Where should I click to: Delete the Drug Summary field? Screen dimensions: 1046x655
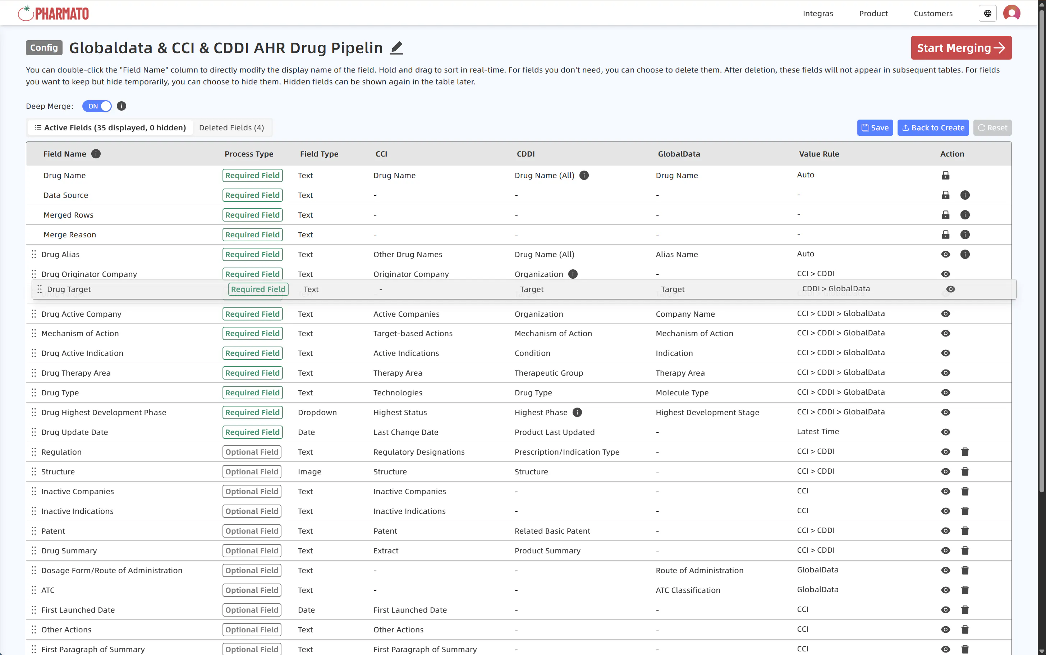pyautogui.click(x=965, y=551)
